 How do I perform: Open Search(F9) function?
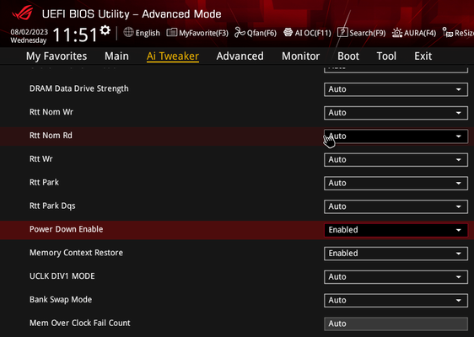coord(367,33)
